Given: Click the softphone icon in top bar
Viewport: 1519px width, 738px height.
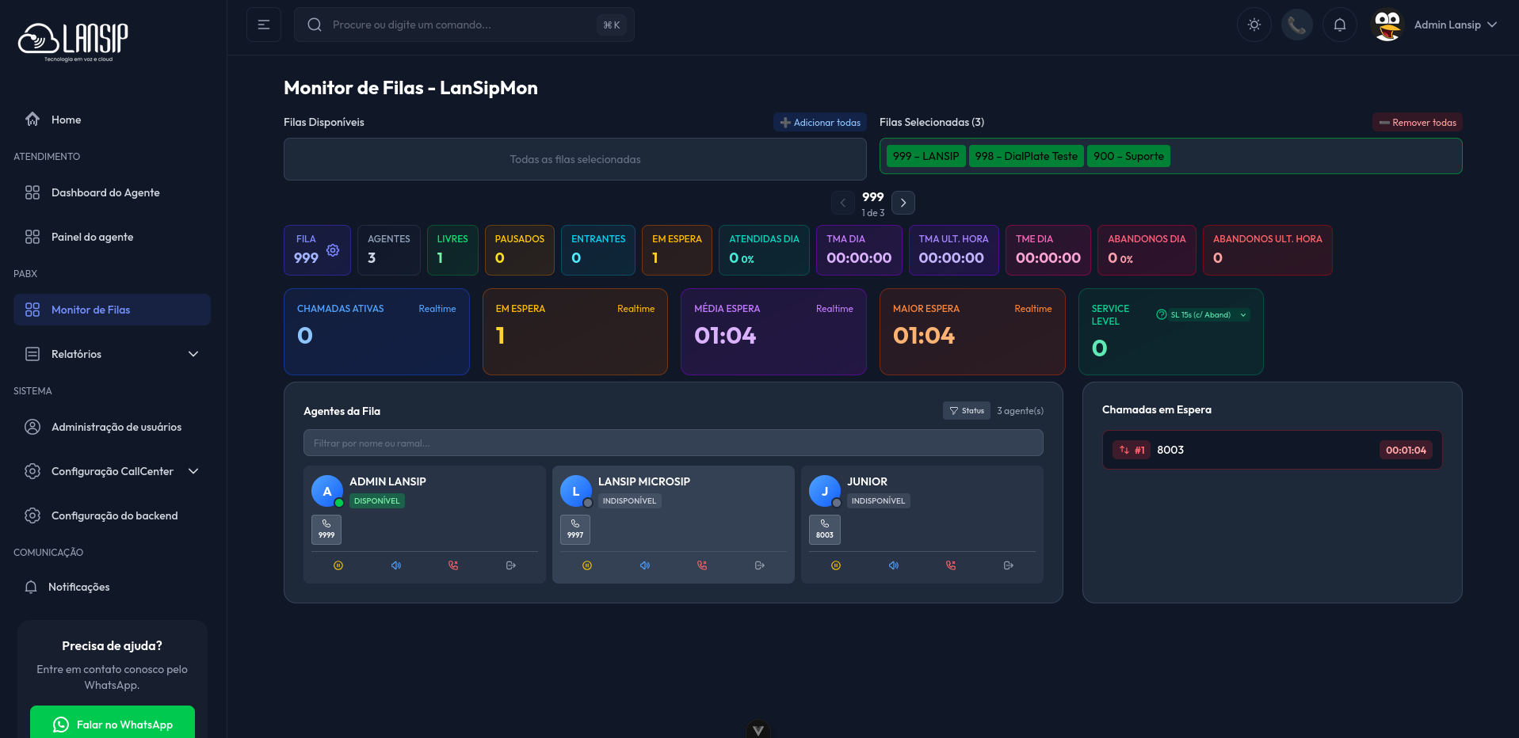Looking at the screenshot, I should (x=1296, y=25).
